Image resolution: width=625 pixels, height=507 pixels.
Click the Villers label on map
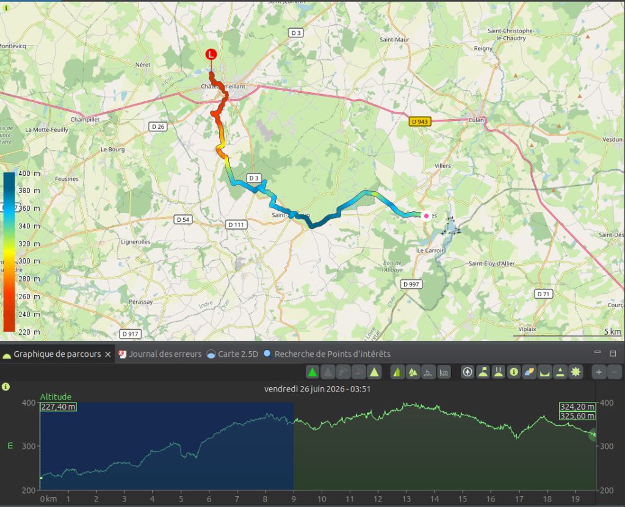coord(443,166)
